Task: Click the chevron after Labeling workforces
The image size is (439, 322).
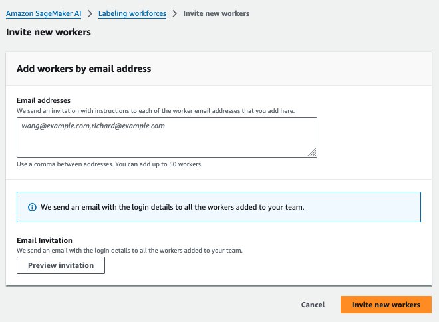Action: (x=175, y=13)
